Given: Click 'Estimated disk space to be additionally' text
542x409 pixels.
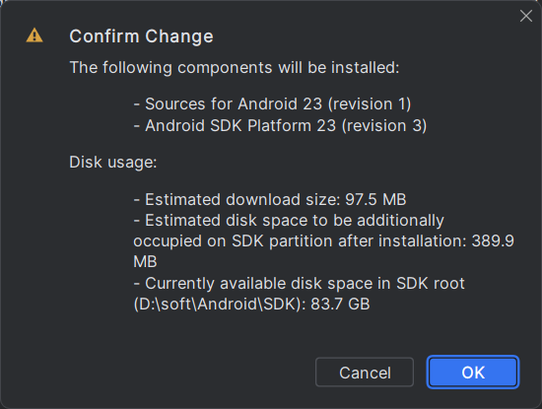Looking at the screenshot, I should point(289,220).
